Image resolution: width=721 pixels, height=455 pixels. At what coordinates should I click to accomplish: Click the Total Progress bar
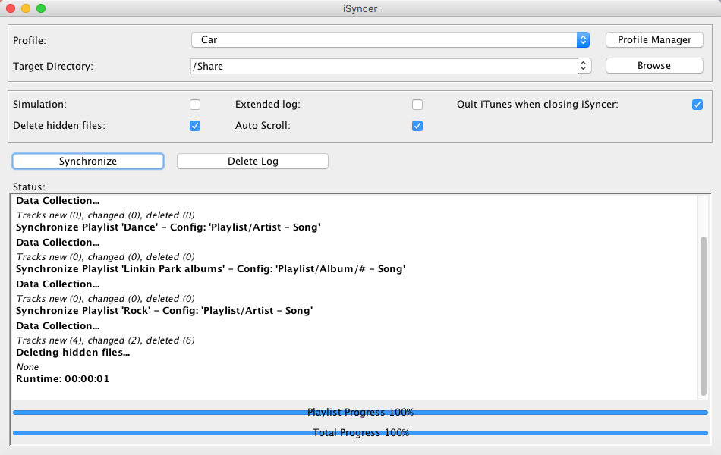click(360, 432)
